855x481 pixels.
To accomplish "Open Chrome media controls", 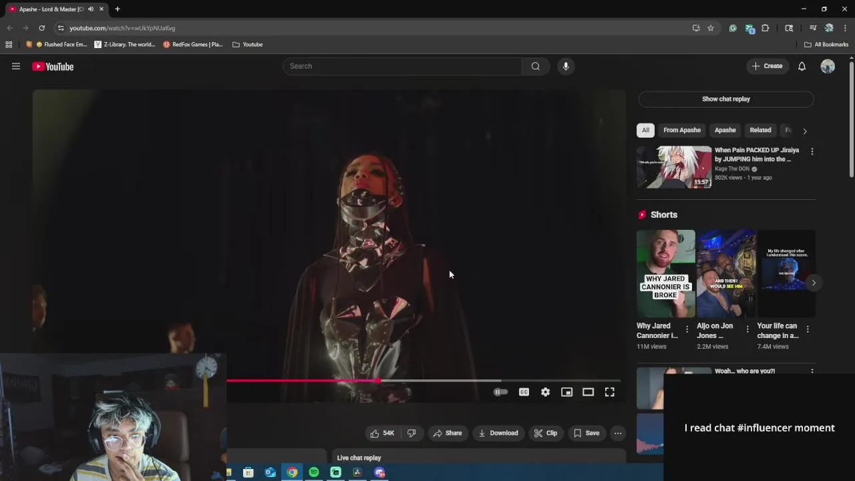I will pyautogui.click(x=813, y=28).
